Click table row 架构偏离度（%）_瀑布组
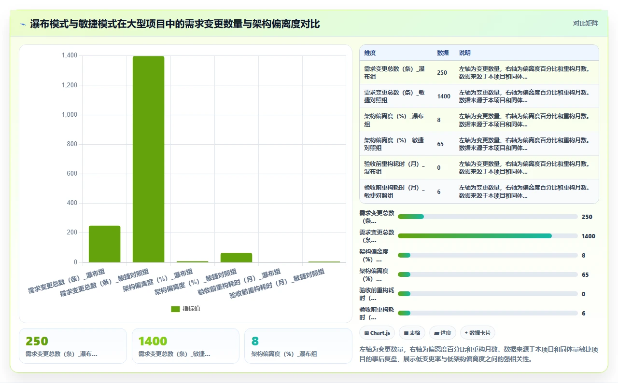Viewport: 618px width, 383px height. [x=479, y=120]
